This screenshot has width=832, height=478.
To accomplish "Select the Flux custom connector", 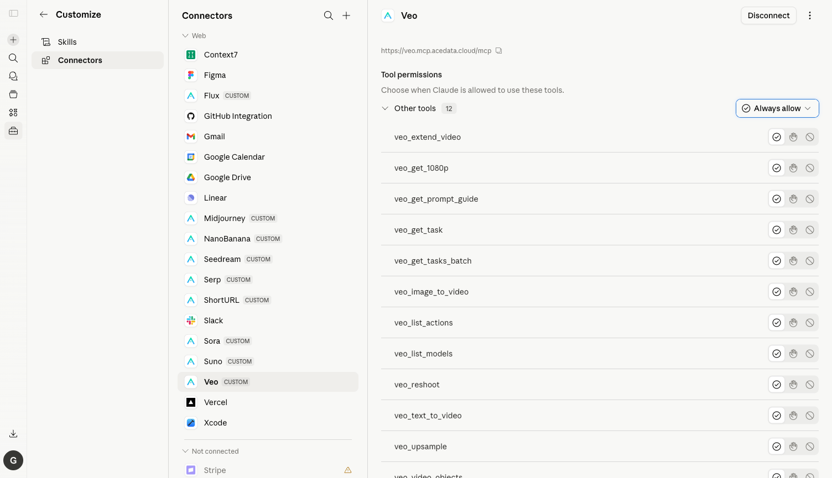I will [x=268, y=96].
